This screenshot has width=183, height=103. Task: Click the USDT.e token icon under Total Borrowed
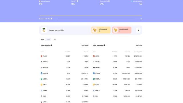click(x=94, y=79)
